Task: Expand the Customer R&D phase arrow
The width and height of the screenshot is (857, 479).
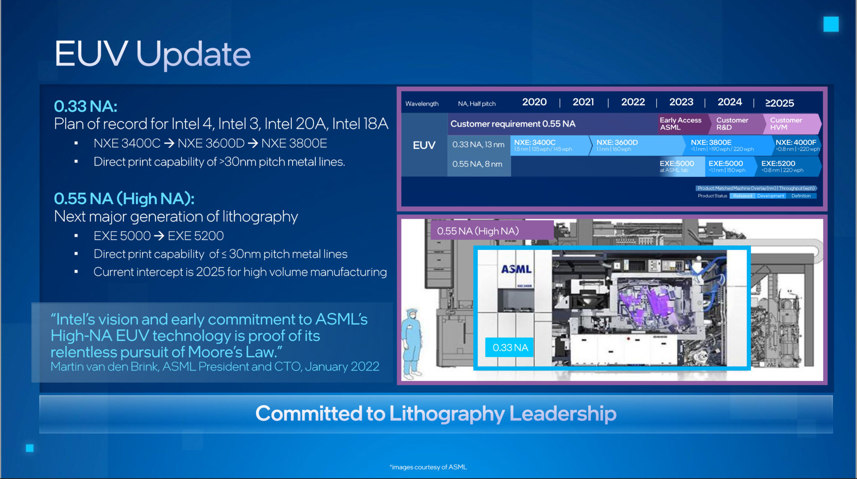Action: click(734, 123)
